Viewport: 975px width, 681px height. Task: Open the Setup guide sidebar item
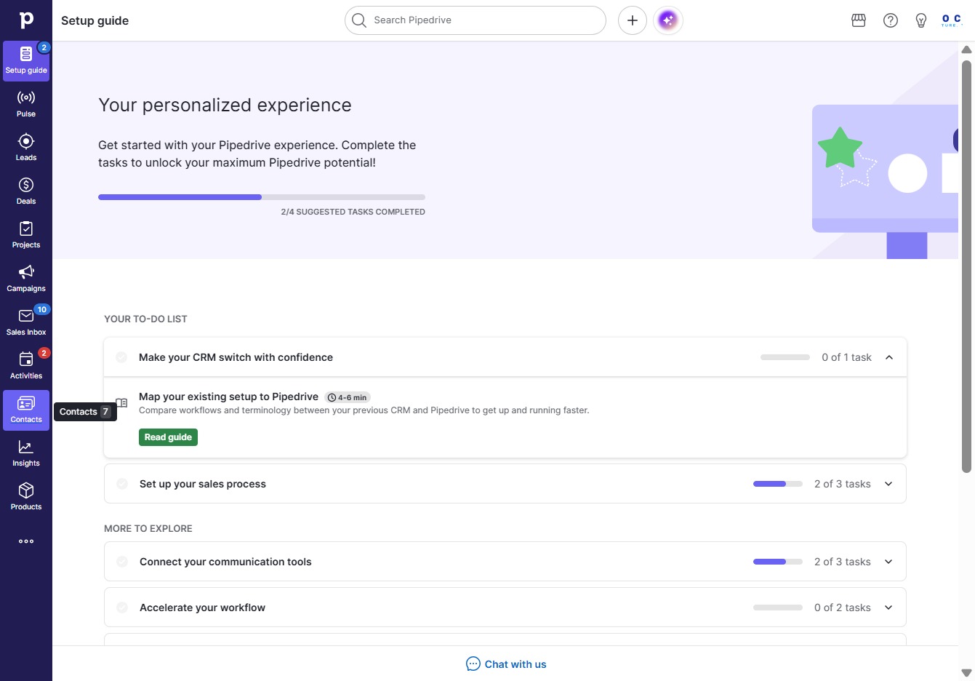click(x=26, y=60)
